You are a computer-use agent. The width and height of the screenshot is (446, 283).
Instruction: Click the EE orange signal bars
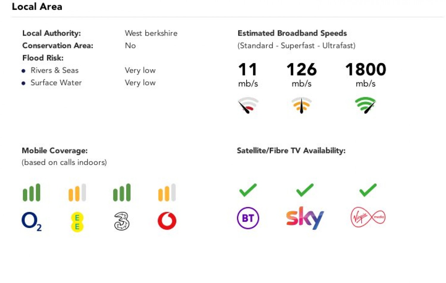coord(77,193)
